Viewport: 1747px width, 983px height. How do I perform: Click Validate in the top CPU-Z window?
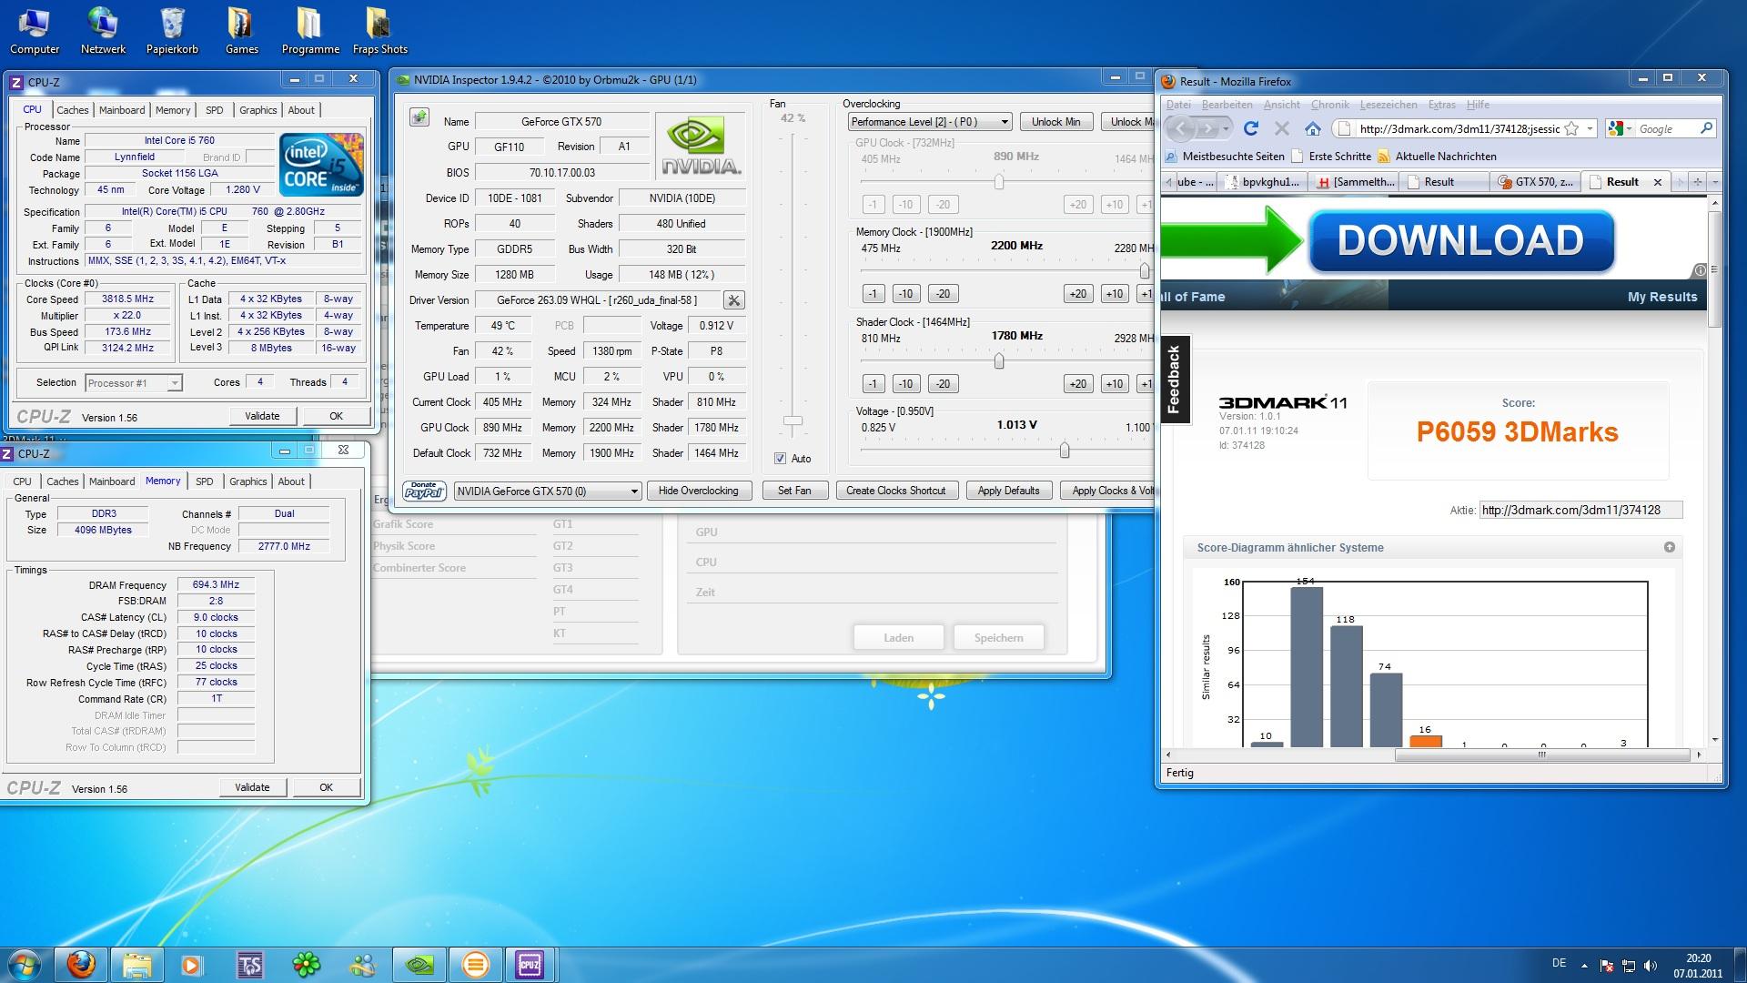(262, 416)
